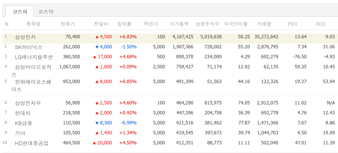Select the PER value 59.35

click(x=301, y=67)
